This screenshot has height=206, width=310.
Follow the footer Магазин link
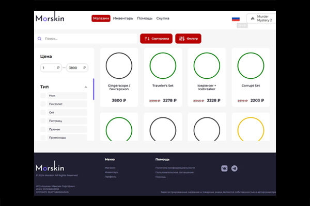[x=110, y=168]
